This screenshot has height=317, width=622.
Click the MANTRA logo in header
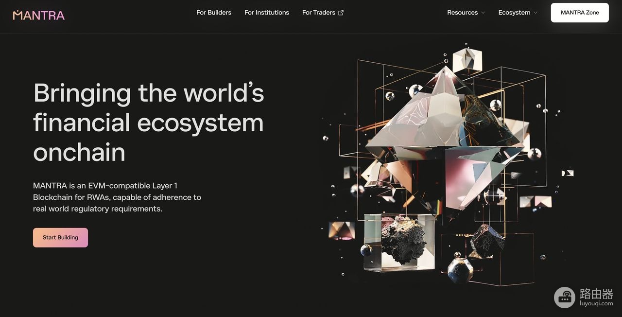[39, 15]
